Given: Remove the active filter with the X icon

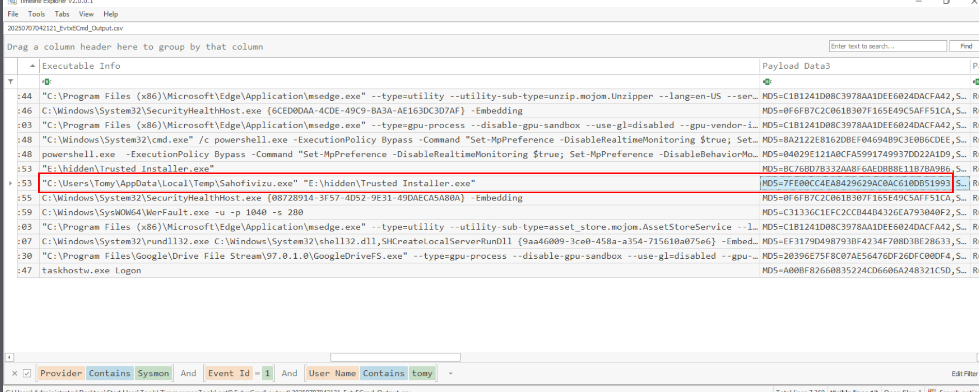Looking at the screenshot, I should tap(14, 373).
